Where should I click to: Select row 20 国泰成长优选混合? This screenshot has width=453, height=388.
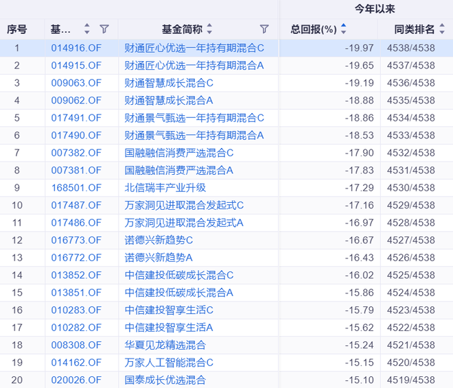click(165, 380)
